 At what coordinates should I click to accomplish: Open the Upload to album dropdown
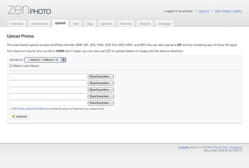coord(45,60)
